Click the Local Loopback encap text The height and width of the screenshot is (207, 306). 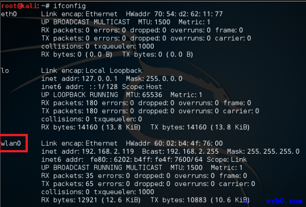coord(113,71)
